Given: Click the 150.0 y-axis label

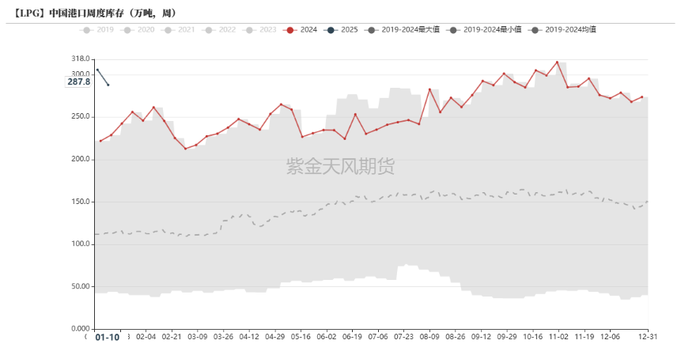Looking at the screenshot, I should (81, 202).
